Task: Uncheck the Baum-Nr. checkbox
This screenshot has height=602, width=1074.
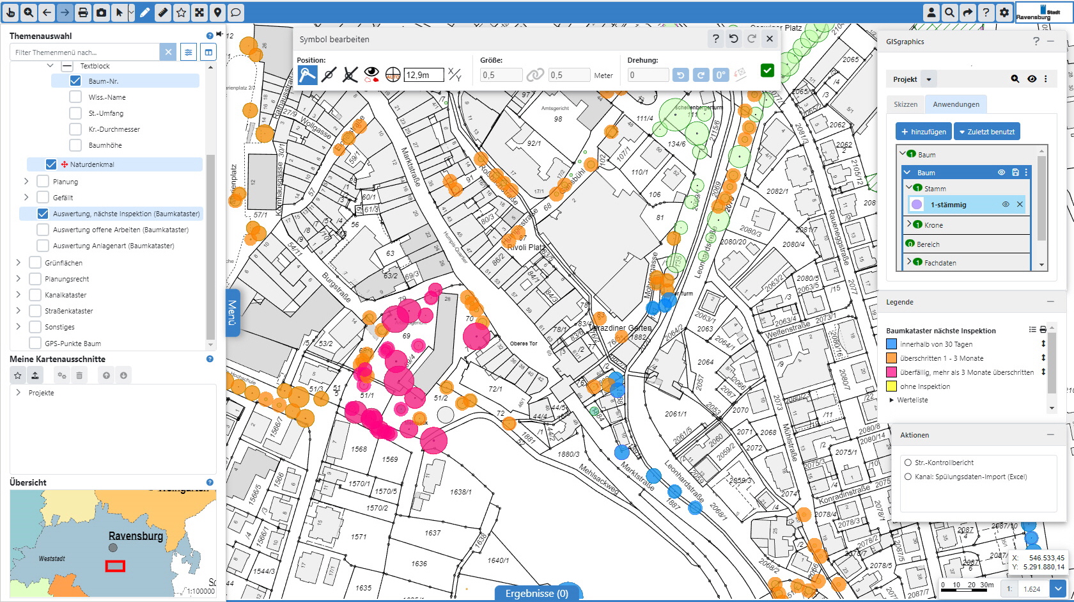Action: click(75, 81)
